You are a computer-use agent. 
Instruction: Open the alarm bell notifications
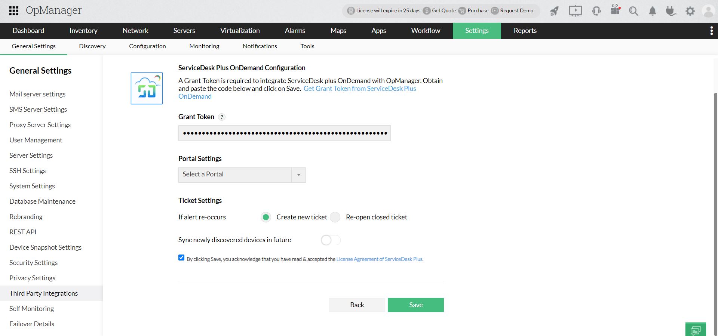653,11
